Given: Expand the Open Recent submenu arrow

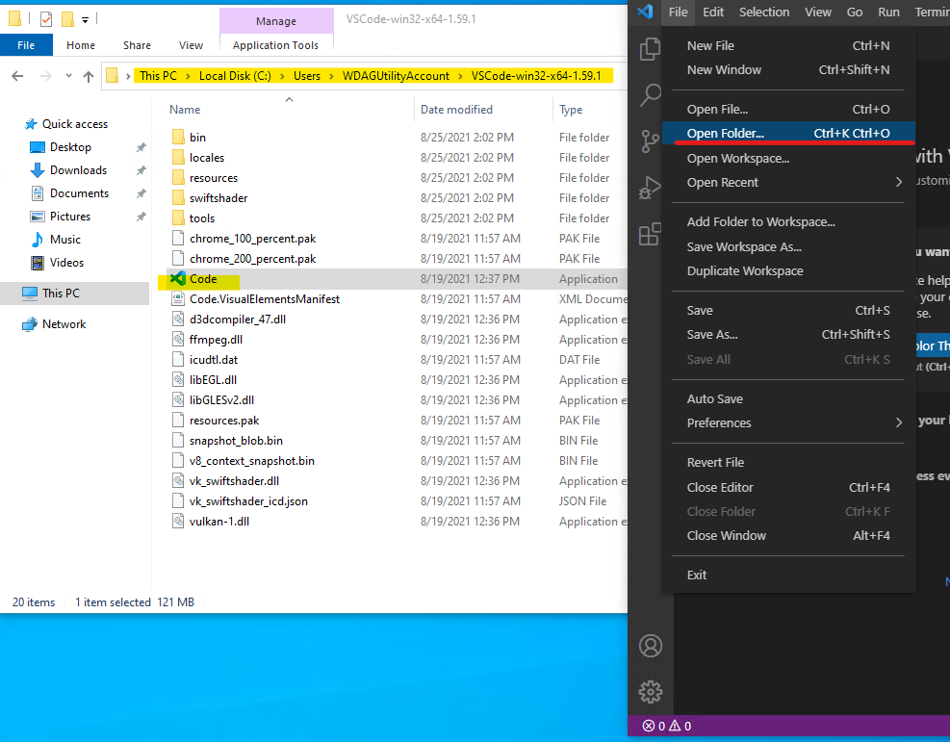Looking at the screenshot, I should point(898,182).
